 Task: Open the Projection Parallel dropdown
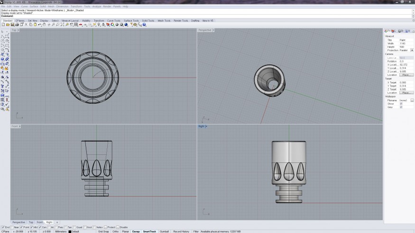tap(412, 50)
